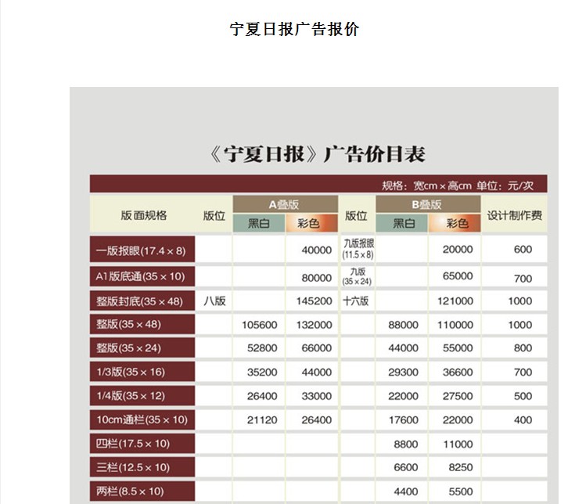Click the 八版 position cell
The height and width of the screenshot is (504, 586).
pos(214,301)
